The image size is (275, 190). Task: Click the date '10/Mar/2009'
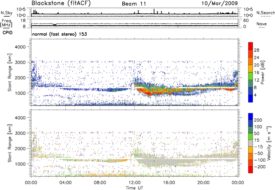tap(220, 3)
